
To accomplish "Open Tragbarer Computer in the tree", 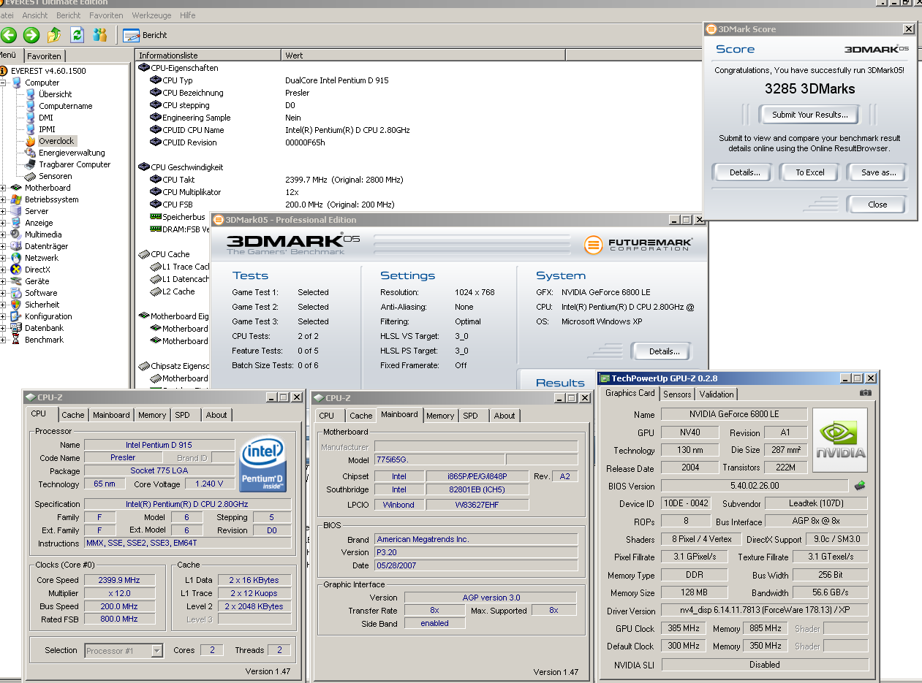I will (75, 164).
